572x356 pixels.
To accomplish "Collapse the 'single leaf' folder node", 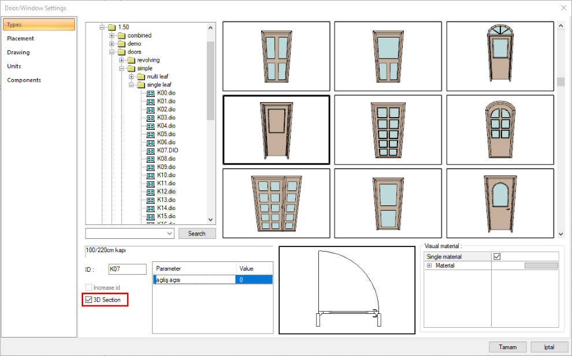I will 132,85.
